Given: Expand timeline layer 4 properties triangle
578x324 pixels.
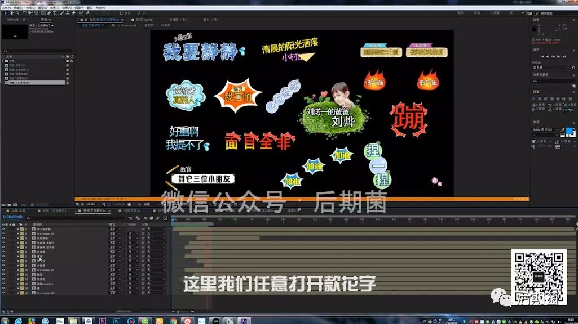Looking at the screenshot, I should (18, 243).
